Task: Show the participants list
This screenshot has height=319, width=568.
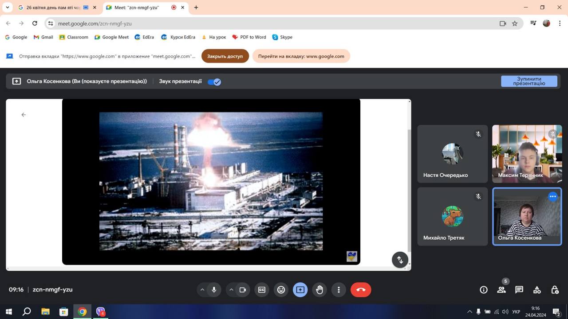Action: click(501, 290)
